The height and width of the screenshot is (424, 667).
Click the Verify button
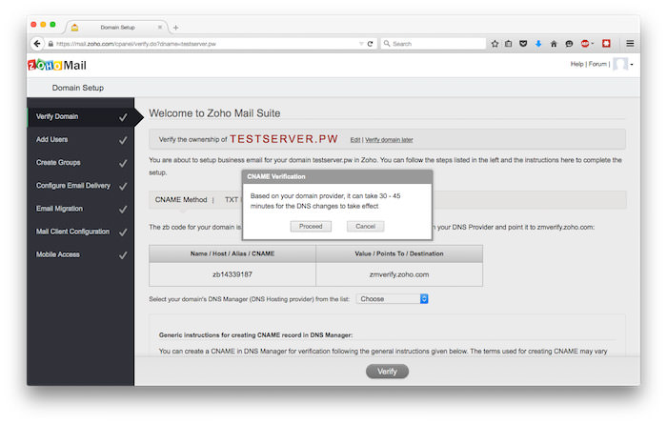point(387,372)
